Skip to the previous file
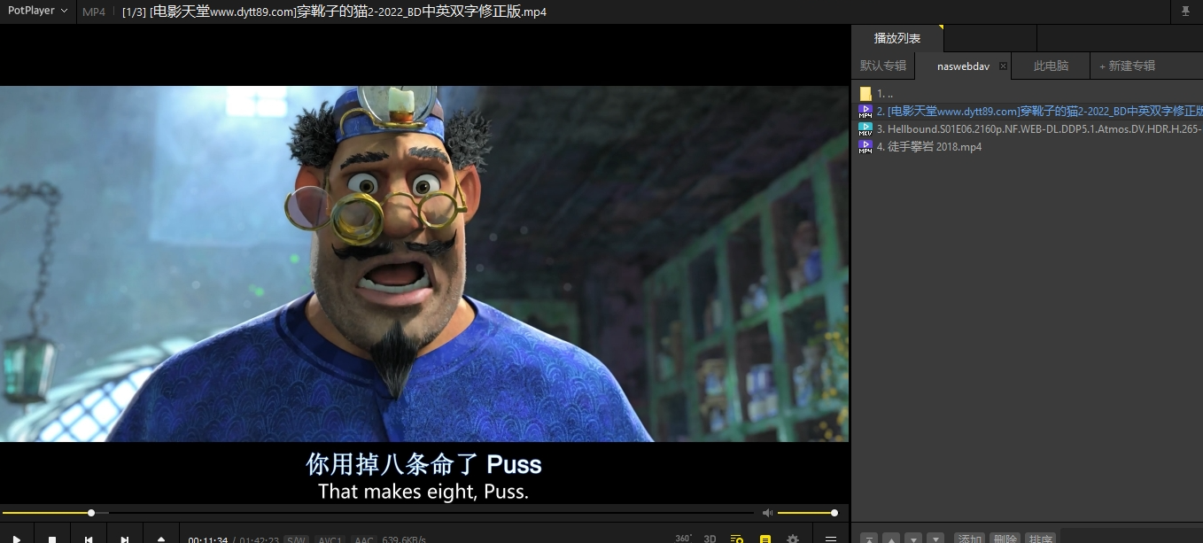Viewport: 1203px width, 543px height. (x=89, y=538)
